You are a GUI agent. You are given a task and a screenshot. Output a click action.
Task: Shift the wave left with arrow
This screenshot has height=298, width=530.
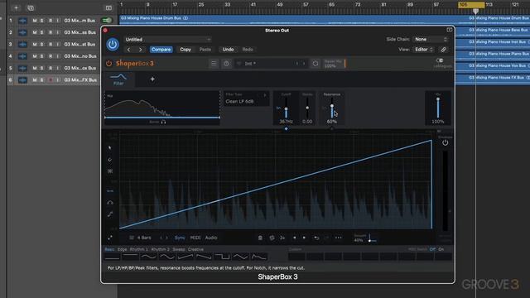[x=295, y=238]
